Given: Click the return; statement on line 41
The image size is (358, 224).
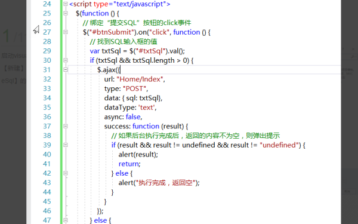Looking at the screenshot, I should (129, 164).
